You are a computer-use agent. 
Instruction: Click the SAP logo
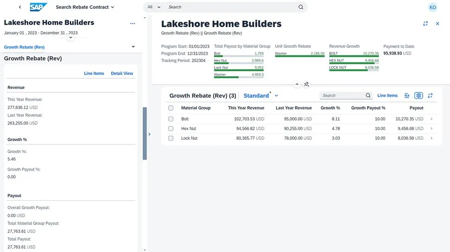pos(38,7)
